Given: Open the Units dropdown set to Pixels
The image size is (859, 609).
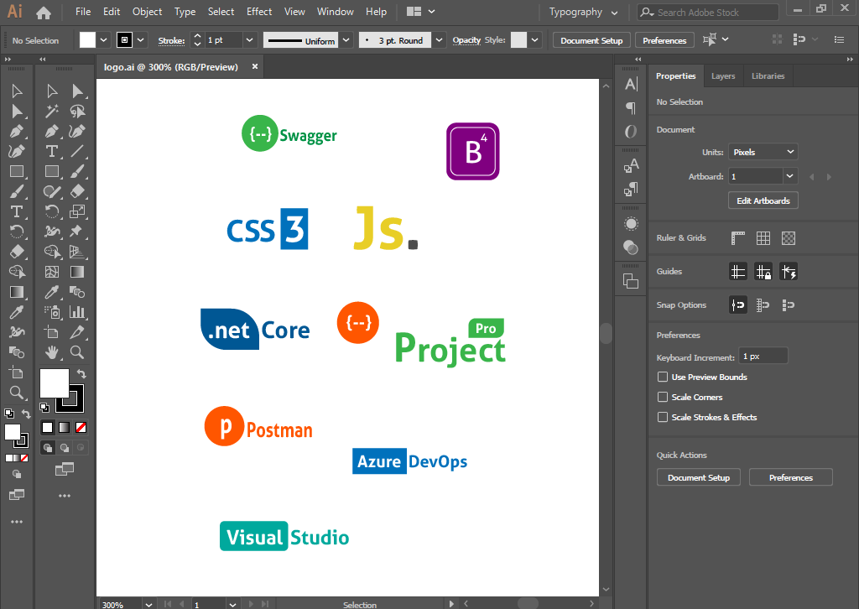Looking at the screenshot, I should tap(763, 153).
